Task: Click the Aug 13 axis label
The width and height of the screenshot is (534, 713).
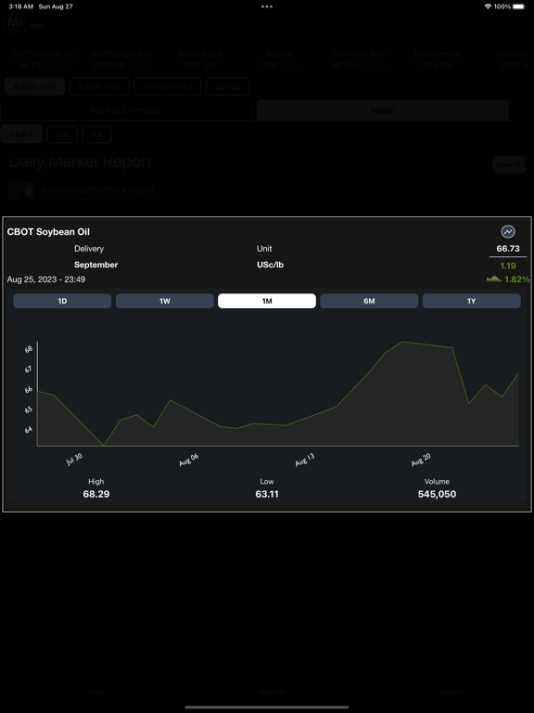Action: (305, 460)
